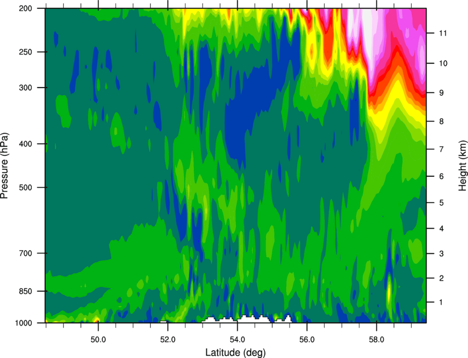Click the Latitude (deg) axis title

236,352
